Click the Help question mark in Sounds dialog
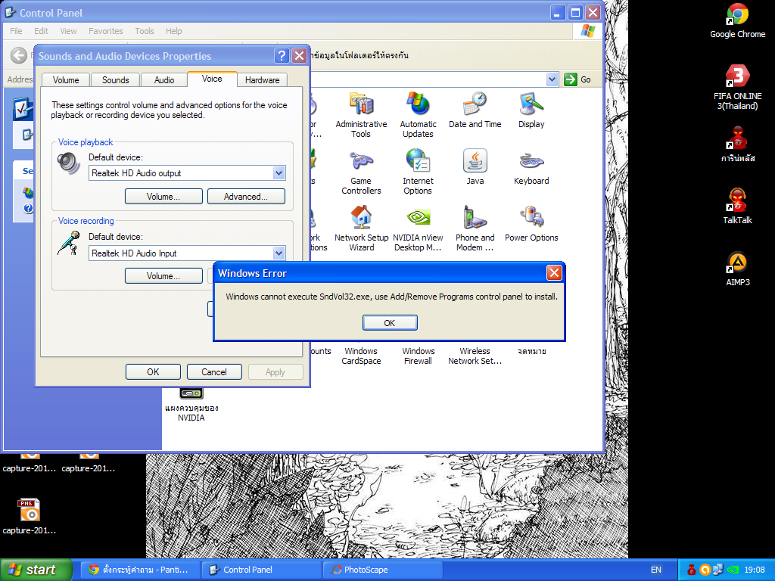Image resolution: width=775 pixels, height=581 pixels. [282, 55]
